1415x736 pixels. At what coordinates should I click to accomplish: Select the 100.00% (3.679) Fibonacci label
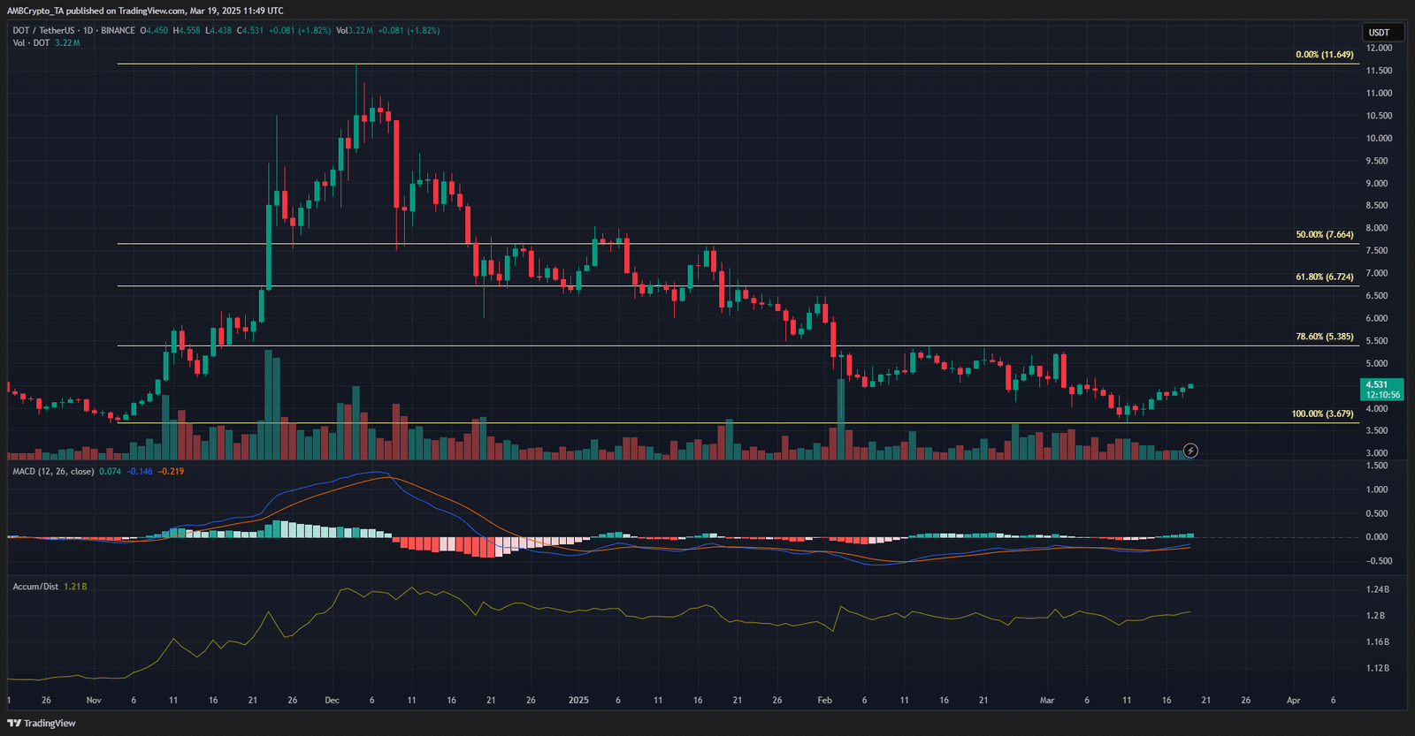tap(1322, 414)
